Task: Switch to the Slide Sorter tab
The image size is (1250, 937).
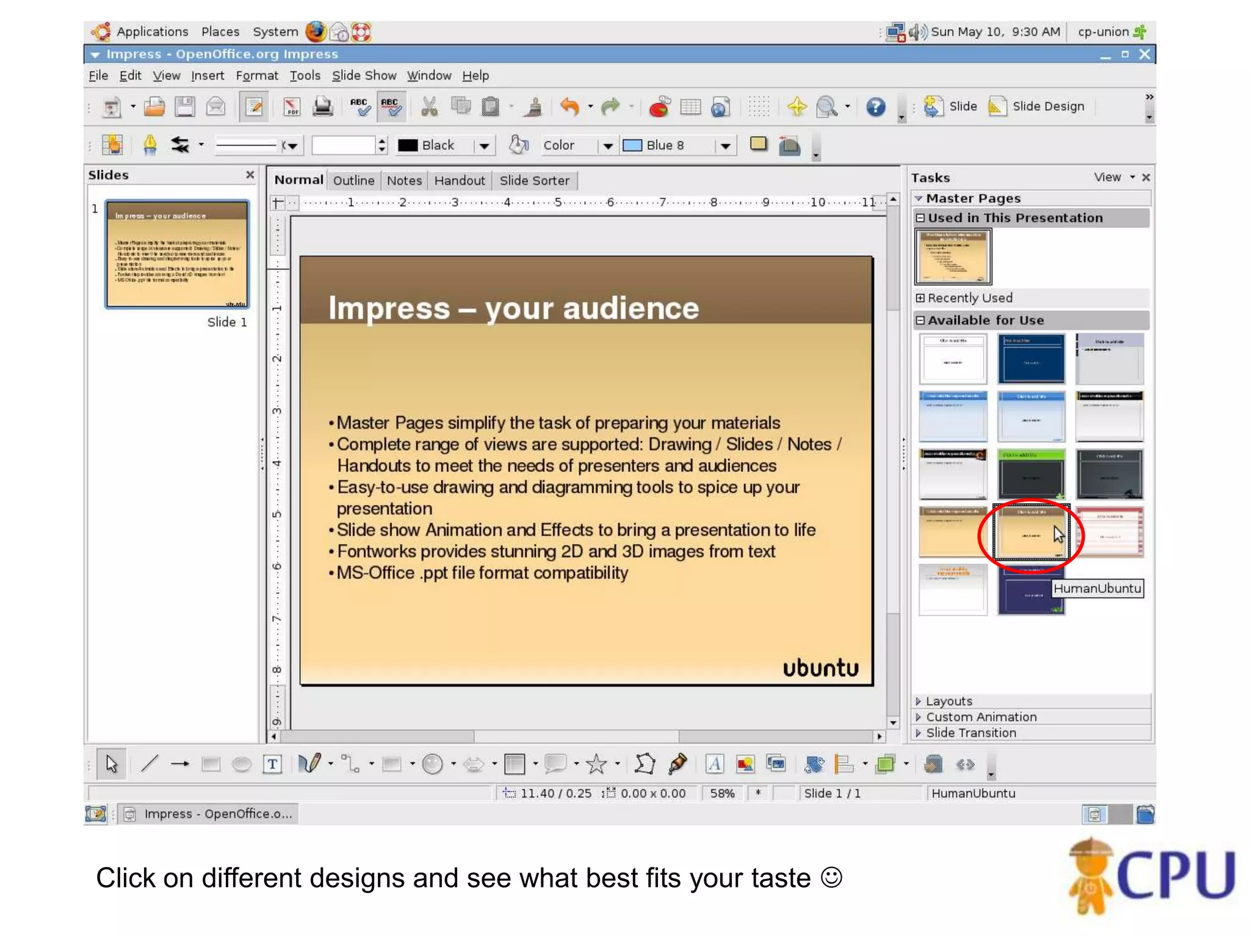Action: (535, 181)
